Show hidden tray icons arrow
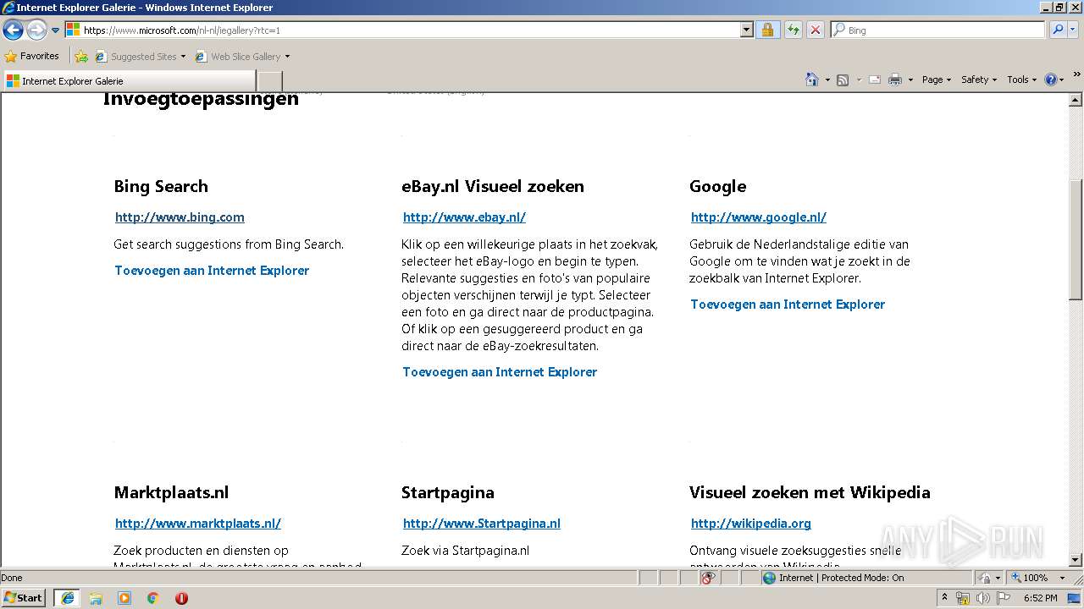The width and height of the screenshot is (1084, 609). click(945, 597)
